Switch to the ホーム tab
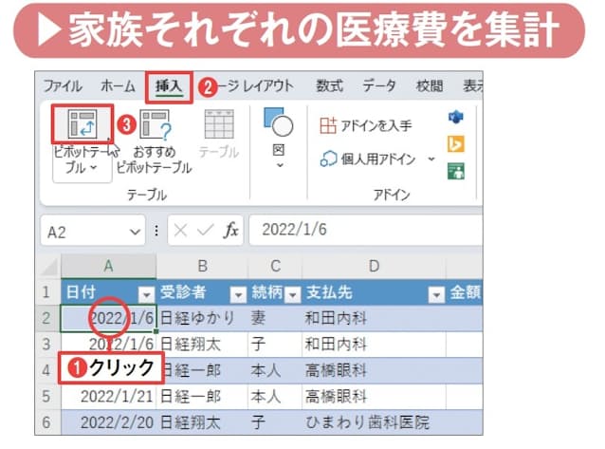This screenshot has width=605, height=449. point(118,85)
